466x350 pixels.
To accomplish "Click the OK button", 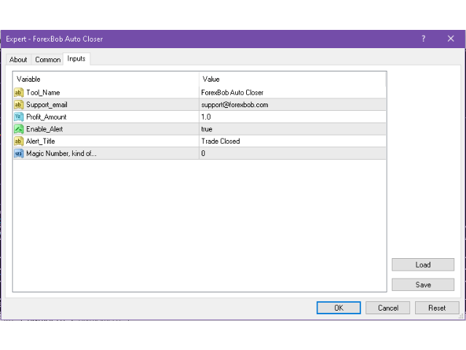I will [x=339, y=308].
